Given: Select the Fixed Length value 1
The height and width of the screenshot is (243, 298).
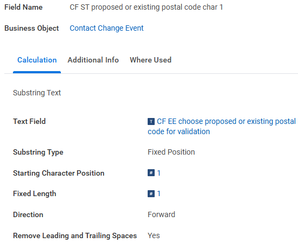Looking at the screenshot, I should [158, 193].
